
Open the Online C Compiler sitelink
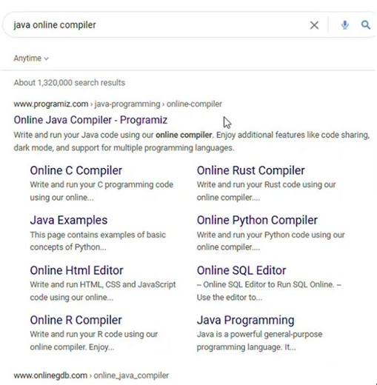(x=76, y=170)
